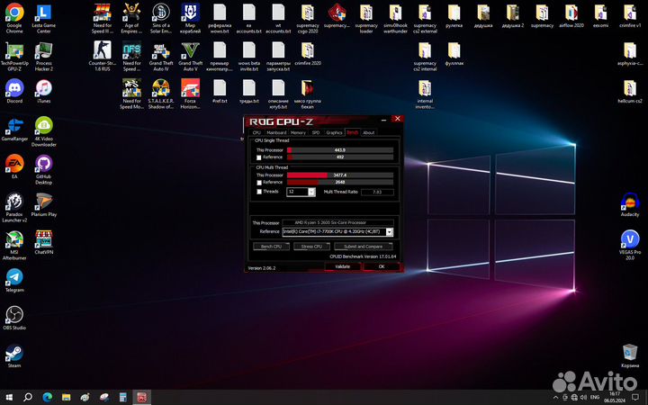
Task: Select the crimfire 2020 folder
Action: tap(308, 55)
